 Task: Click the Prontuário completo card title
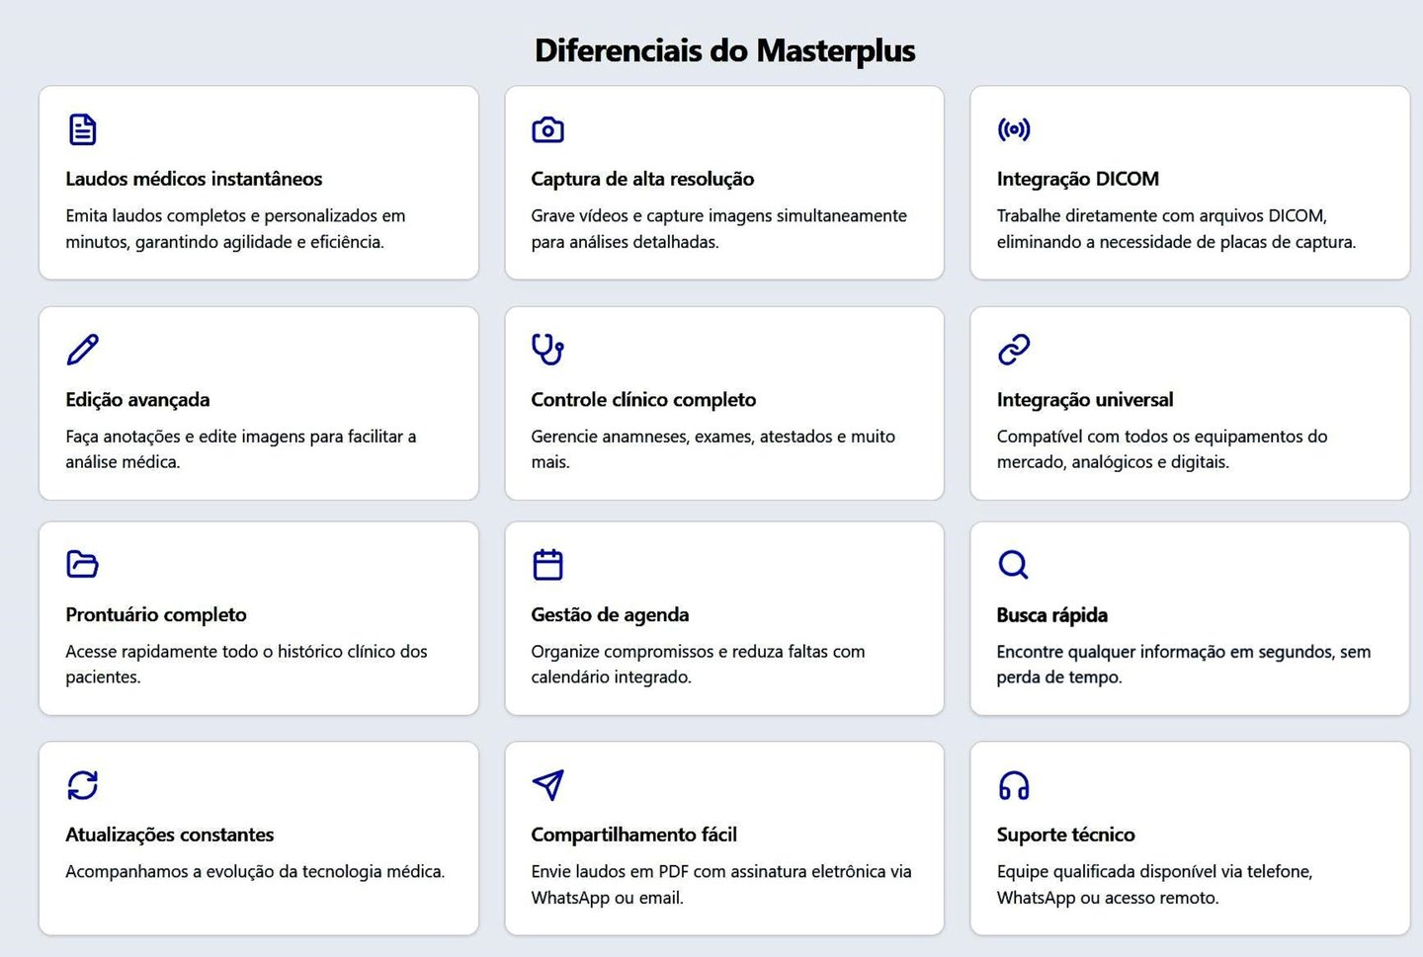pos(156,614)
